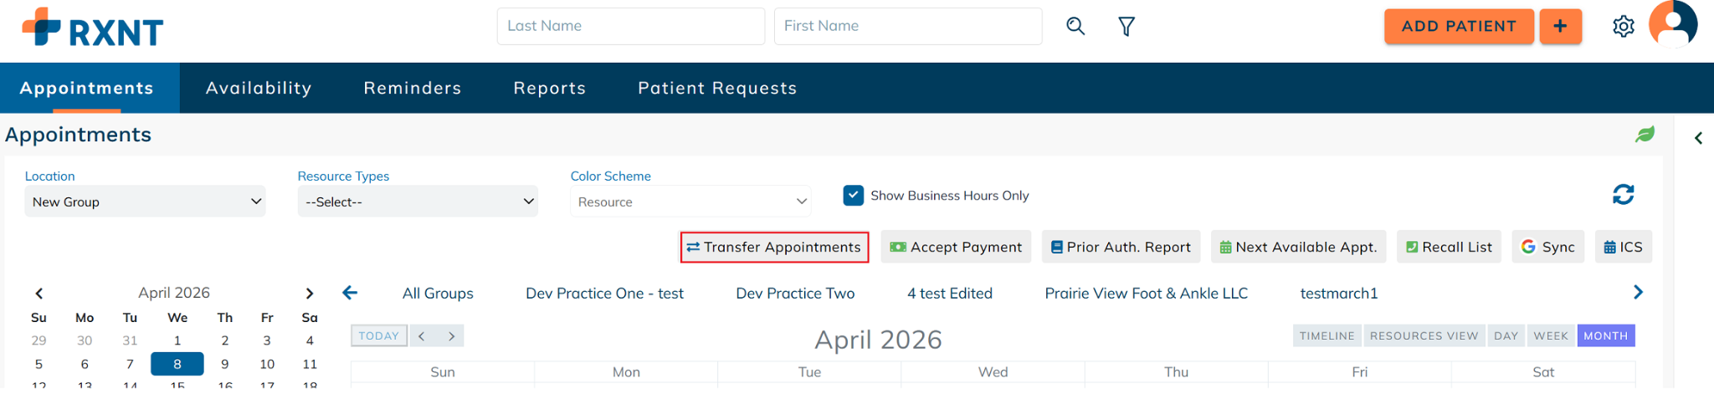Image resolution: width=1714 pixels, height=399 pixels.
Task: Expand the Resource Types dropdown
Action: [x=418, y=202]
